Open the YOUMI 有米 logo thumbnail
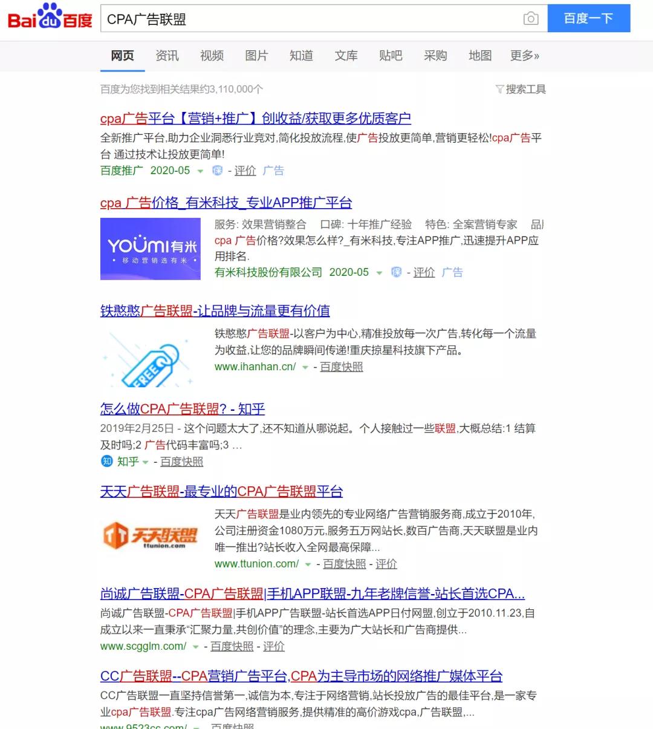Screen dimensions: 653x729 click(x=151, y=249)
